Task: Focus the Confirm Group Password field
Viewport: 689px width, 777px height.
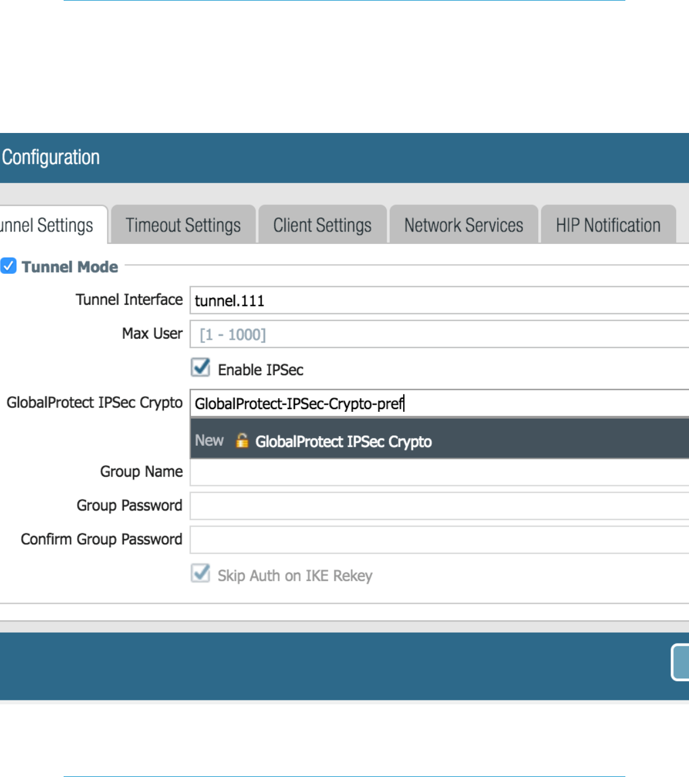Action: [x=440, y=539]
